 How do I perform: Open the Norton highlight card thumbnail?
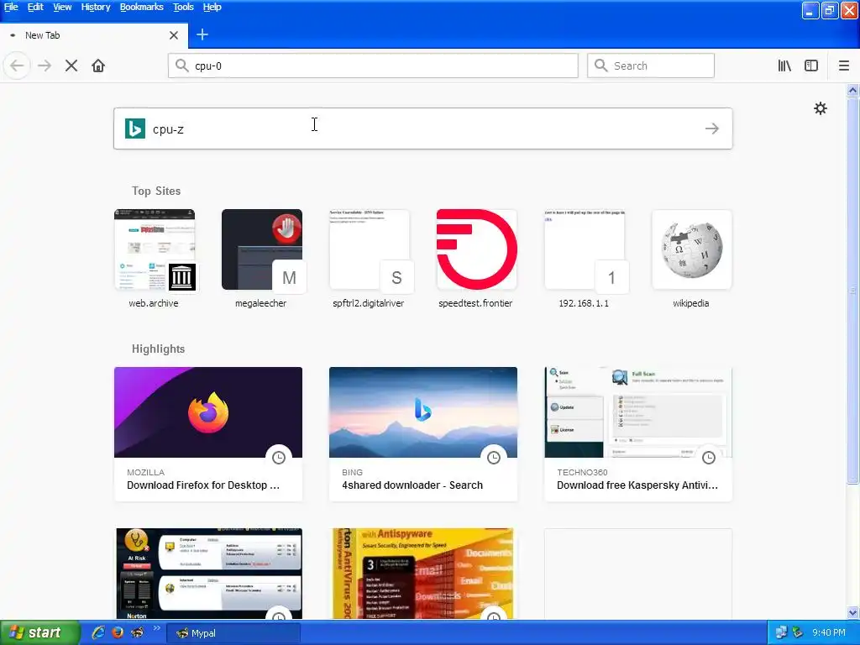208,574
